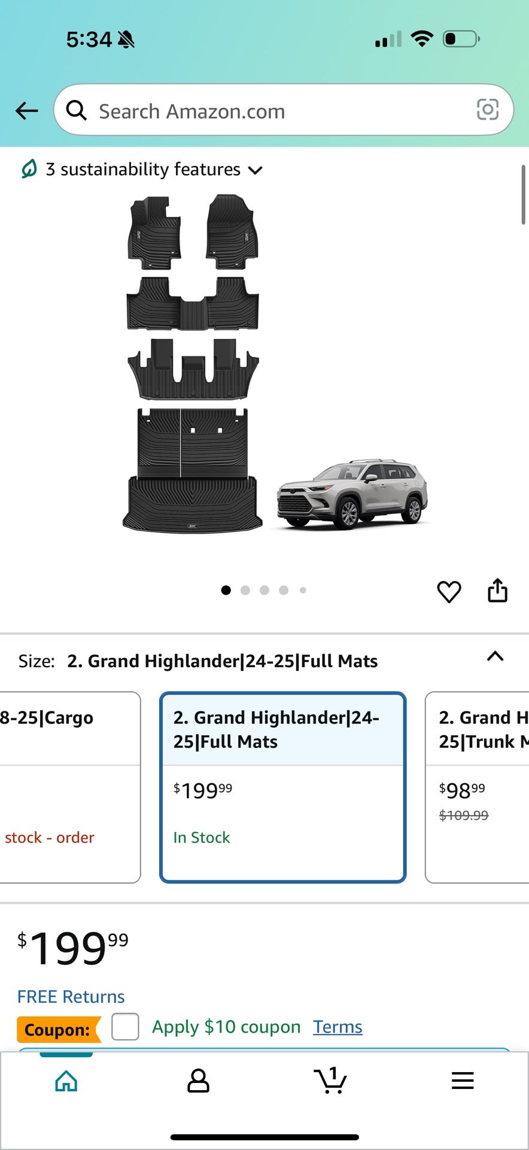
Task: Open the coupon Terms link
Action: [x=338, y=1027]
